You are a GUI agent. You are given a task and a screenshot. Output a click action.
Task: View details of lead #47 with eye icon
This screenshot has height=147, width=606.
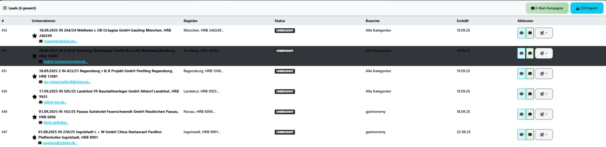click(521, 135)
